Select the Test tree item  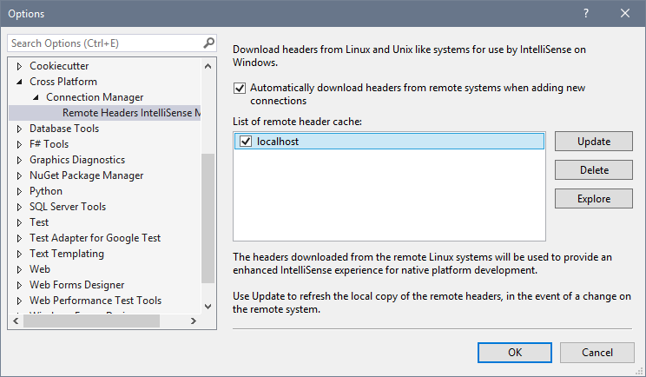(x=39, y=222)
